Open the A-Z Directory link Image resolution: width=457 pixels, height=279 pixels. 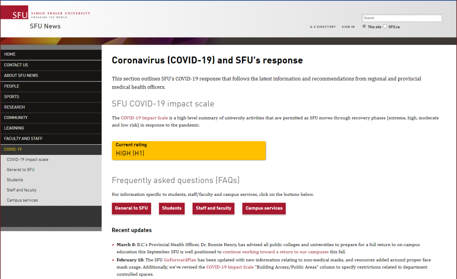[322, 27]
